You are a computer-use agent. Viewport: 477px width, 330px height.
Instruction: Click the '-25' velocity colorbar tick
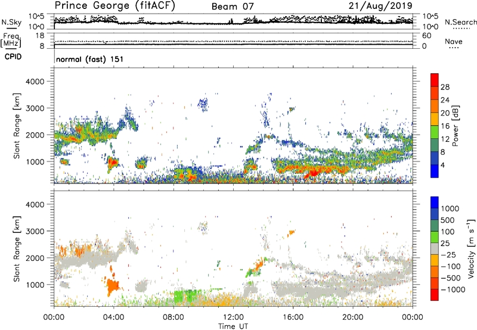448,255
